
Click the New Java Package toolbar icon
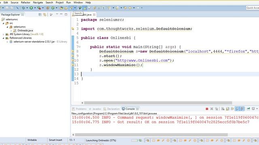[48, 8]
